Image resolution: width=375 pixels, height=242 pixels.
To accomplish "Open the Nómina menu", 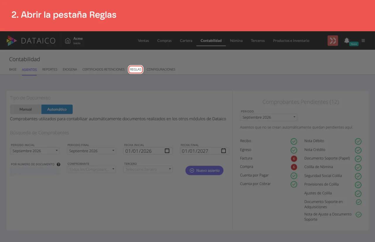I will (236, 41).
